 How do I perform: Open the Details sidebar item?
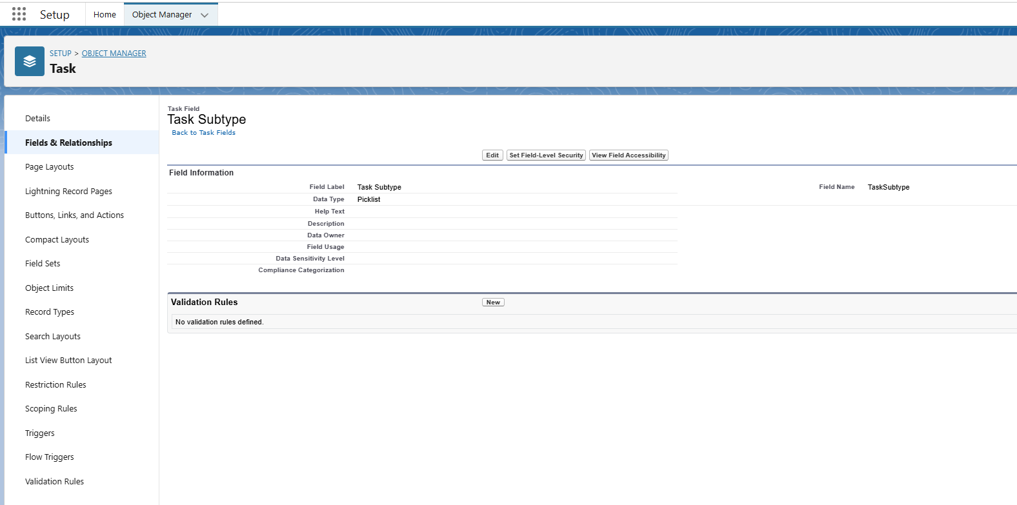pos(37,119)
